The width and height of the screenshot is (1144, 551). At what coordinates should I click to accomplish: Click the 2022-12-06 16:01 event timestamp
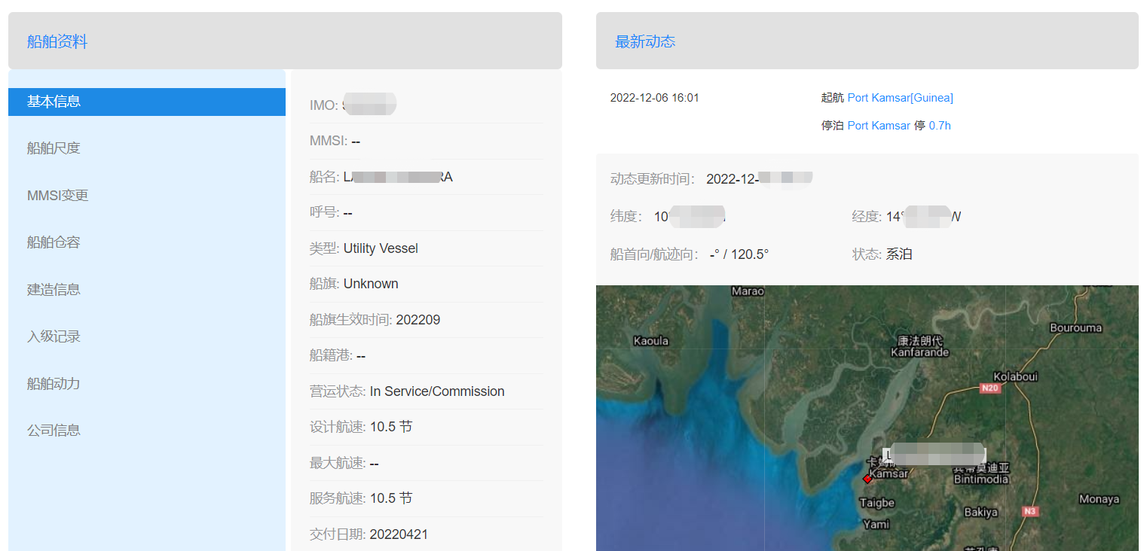tap(654, 98)
